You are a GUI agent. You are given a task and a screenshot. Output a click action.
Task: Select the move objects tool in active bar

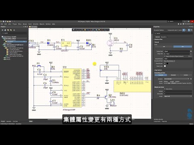(x=76, y=30)
